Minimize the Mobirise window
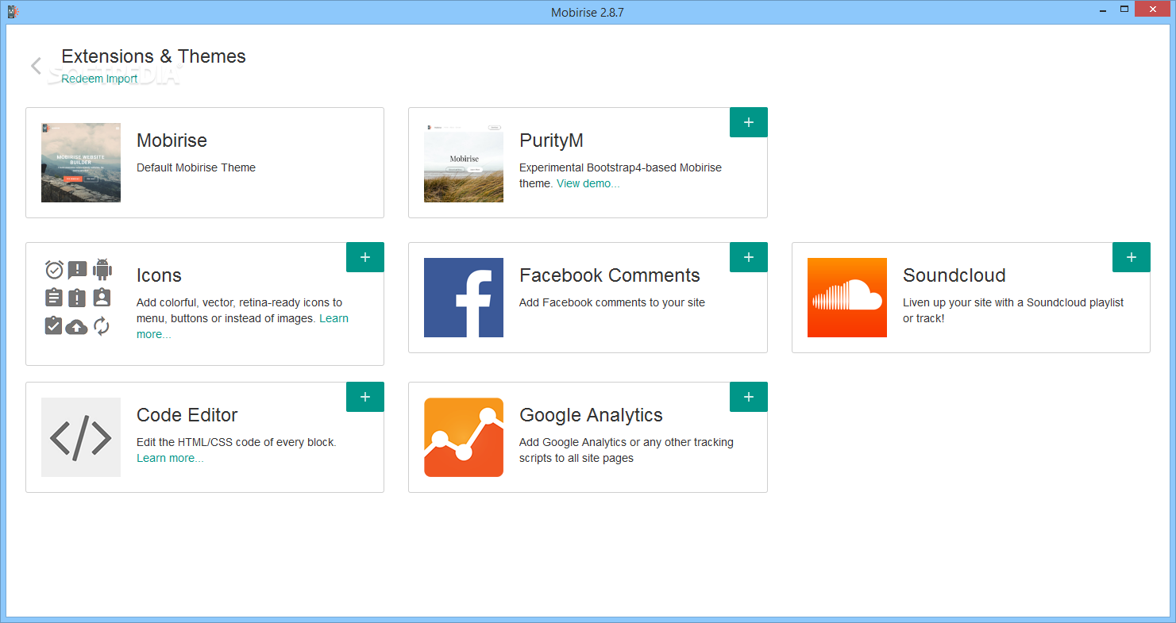Viewport: 1176px width, 623px height. tap(1102, 10)
